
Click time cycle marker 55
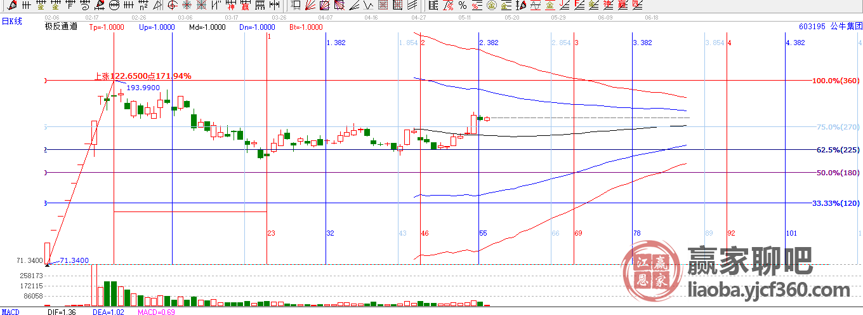coord(483,233)
